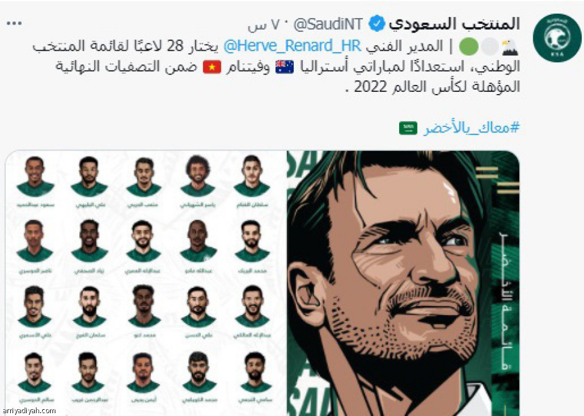Click the green circle emoji

tap(469, 47)
